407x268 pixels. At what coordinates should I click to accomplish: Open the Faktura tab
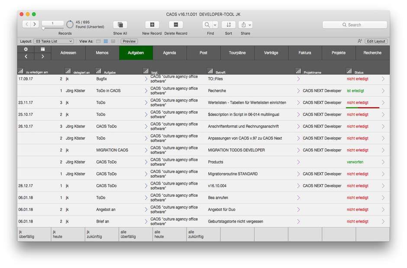[305, 53]
